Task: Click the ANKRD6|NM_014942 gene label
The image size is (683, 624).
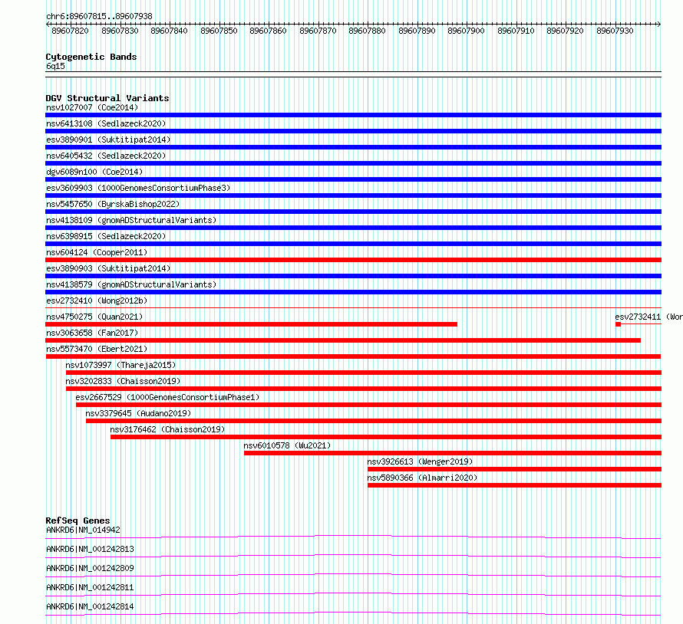Action: (83, 530)
